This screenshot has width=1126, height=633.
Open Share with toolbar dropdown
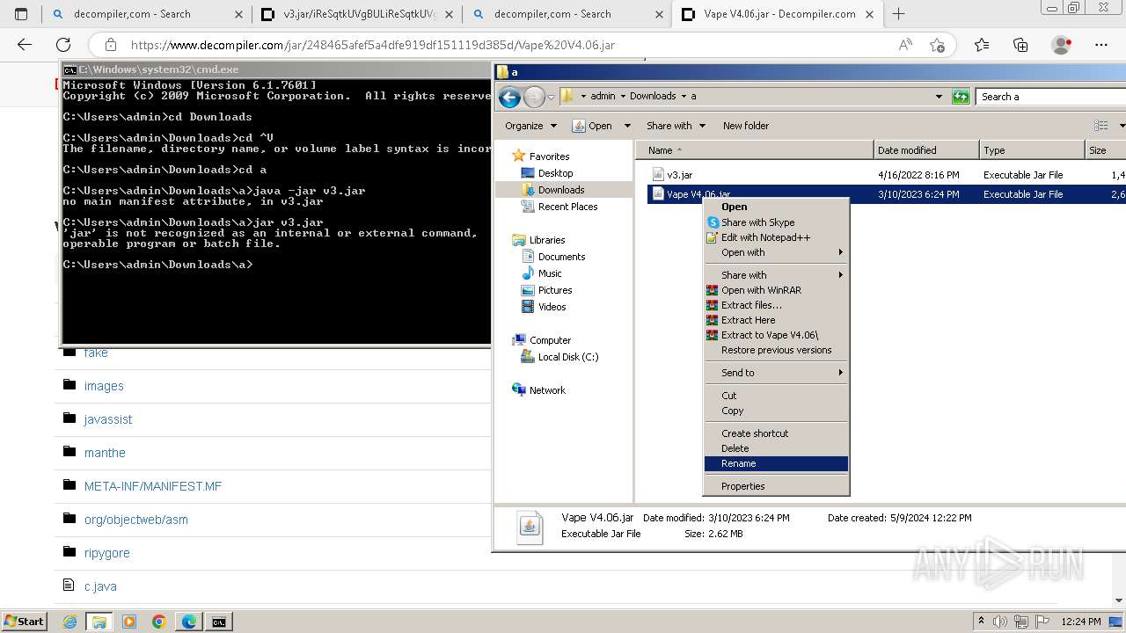pyautogui.click(x=676, y=126)
